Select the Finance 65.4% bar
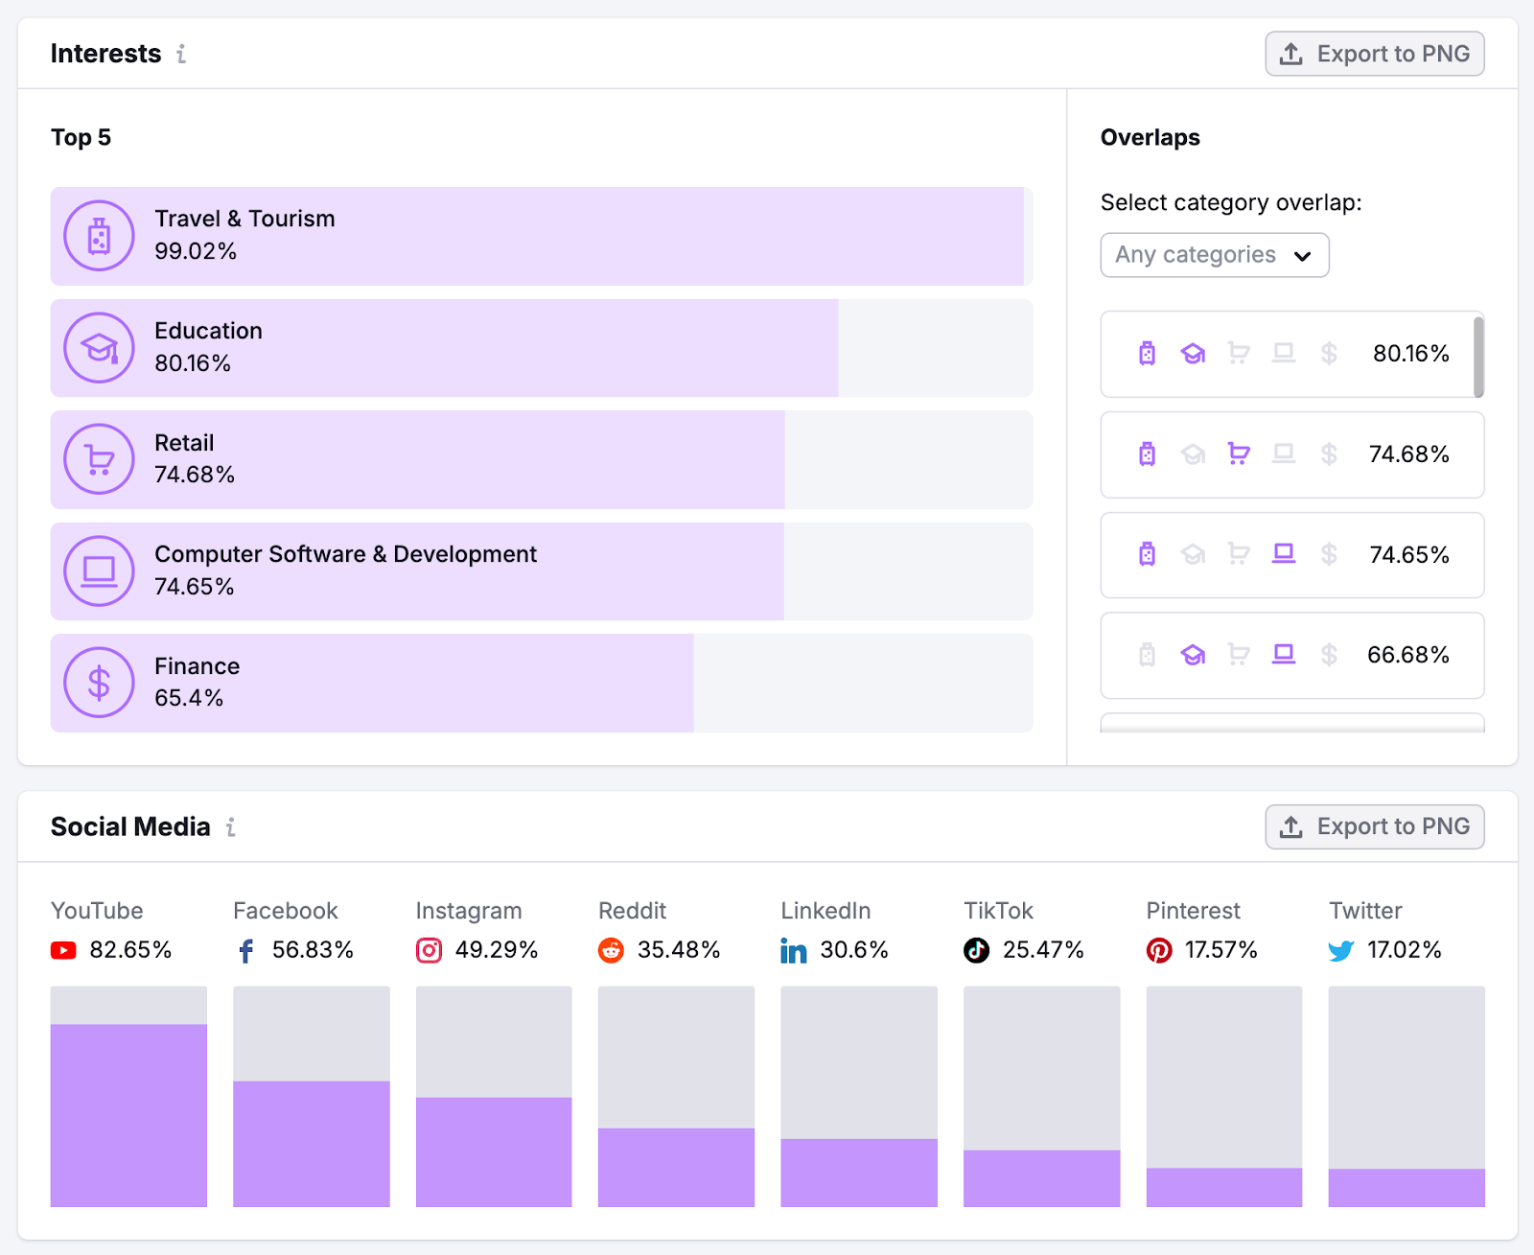 [x=542, y=683]
